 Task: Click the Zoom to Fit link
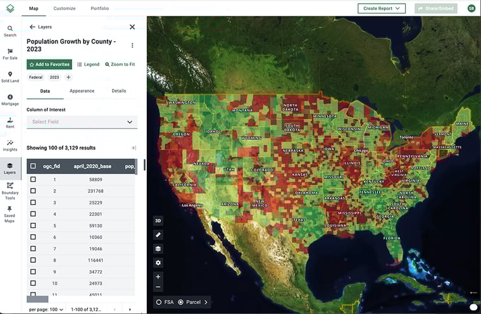coord(120,65)
